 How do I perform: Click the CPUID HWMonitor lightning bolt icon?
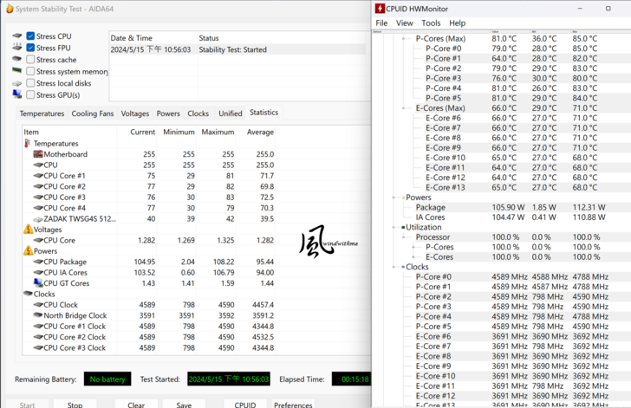pos(381,9)
